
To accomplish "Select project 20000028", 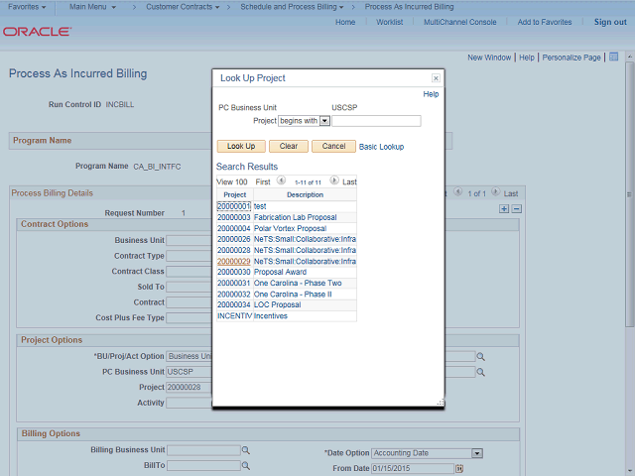I will (x=234, y=250).
